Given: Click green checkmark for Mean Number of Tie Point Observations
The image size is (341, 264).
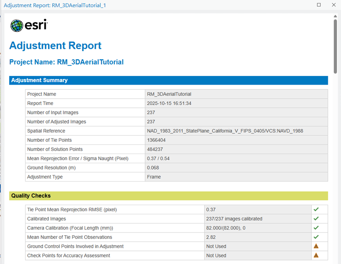Looking at the screenshot, I should [316, 237].
